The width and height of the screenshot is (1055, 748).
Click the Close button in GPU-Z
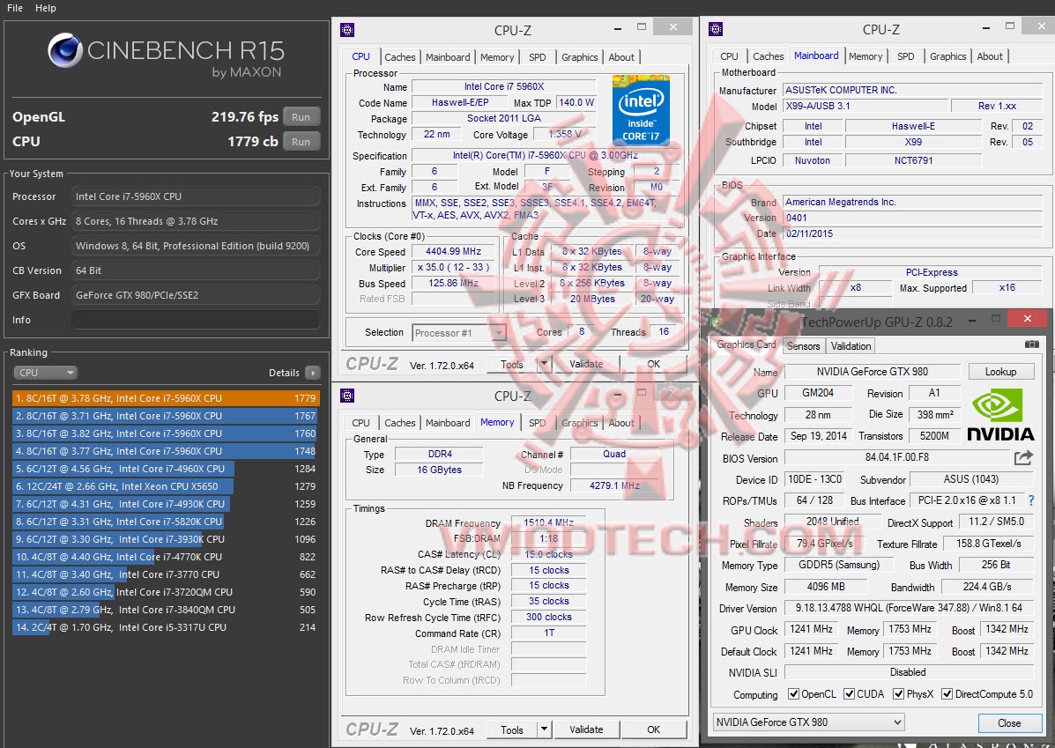point(1008,722)
